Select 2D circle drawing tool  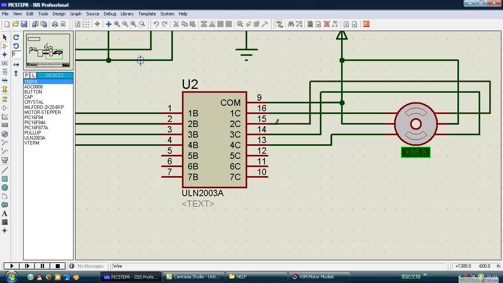(5, 187)
